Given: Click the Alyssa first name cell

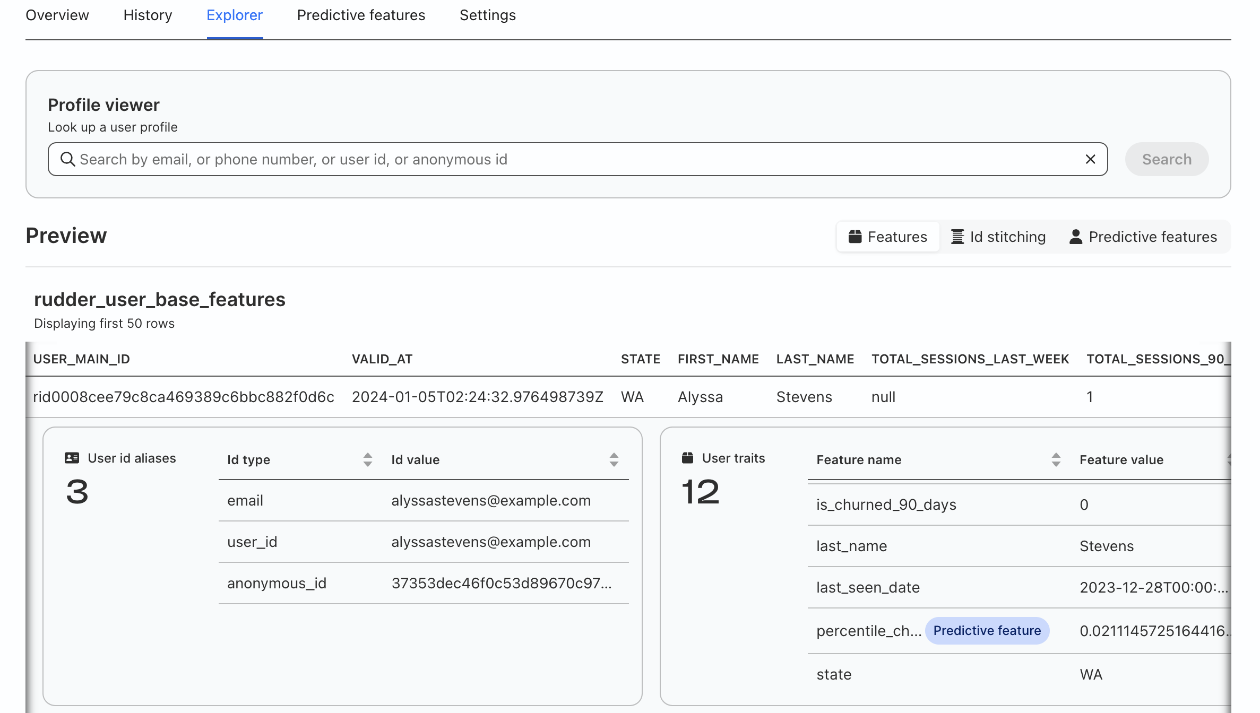Looking at the screenshot, I should tap(700, 397).
